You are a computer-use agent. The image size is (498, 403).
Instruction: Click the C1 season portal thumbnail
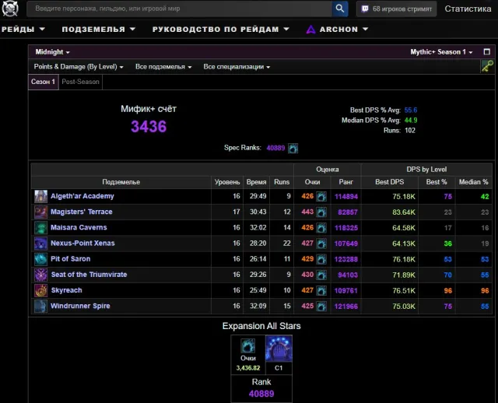tap(279, 349)
